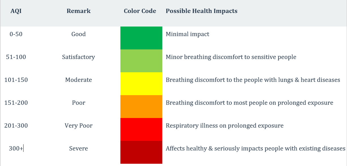The height and width of the screenshot is (166, 347).
Task: Select the light green Satisfactory color cell
Action: tap(141, 61)
